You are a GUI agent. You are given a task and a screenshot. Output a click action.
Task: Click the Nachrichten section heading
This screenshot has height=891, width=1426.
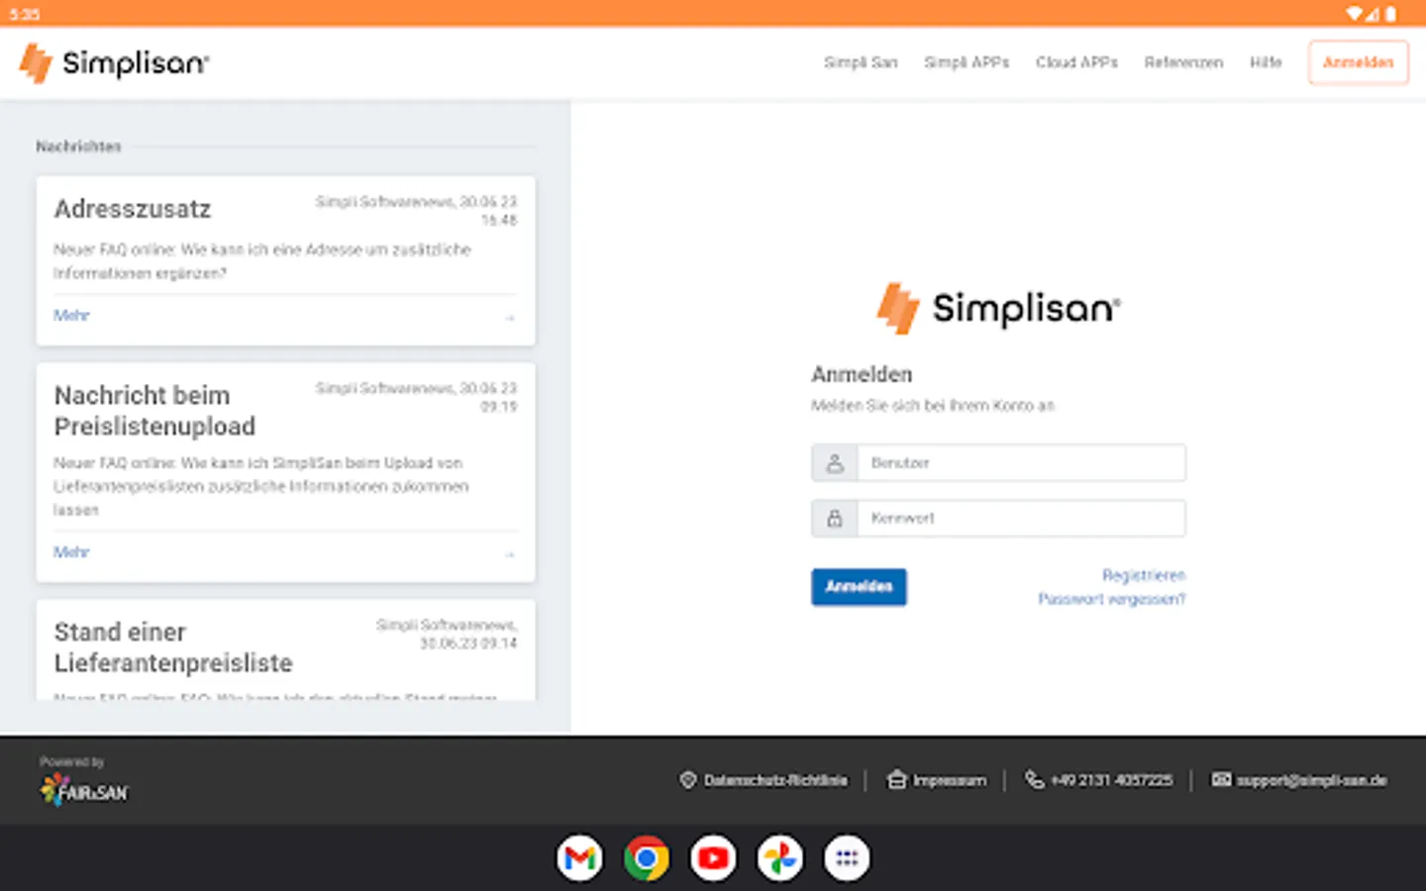click(78, 147)
